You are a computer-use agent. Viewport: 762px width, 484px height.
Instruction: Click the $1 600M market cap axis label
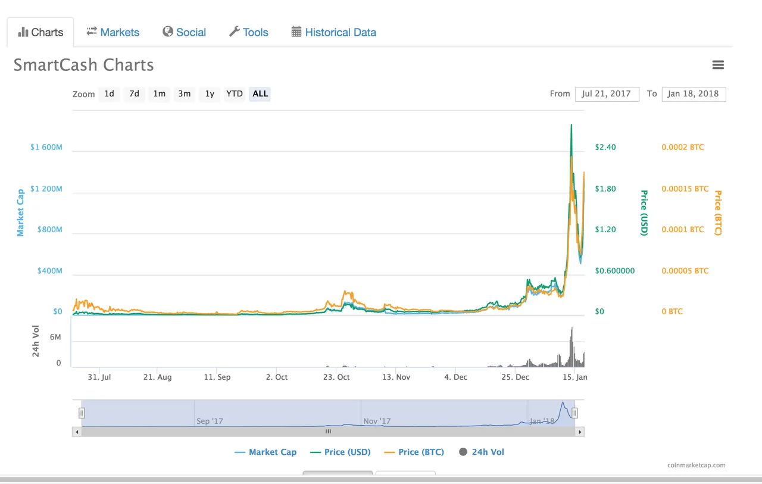[46, 147]
